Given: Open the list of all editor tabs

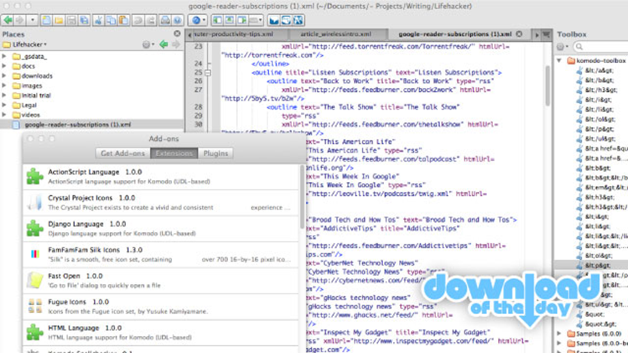Looking at the screenshot, I should [546, 35].
